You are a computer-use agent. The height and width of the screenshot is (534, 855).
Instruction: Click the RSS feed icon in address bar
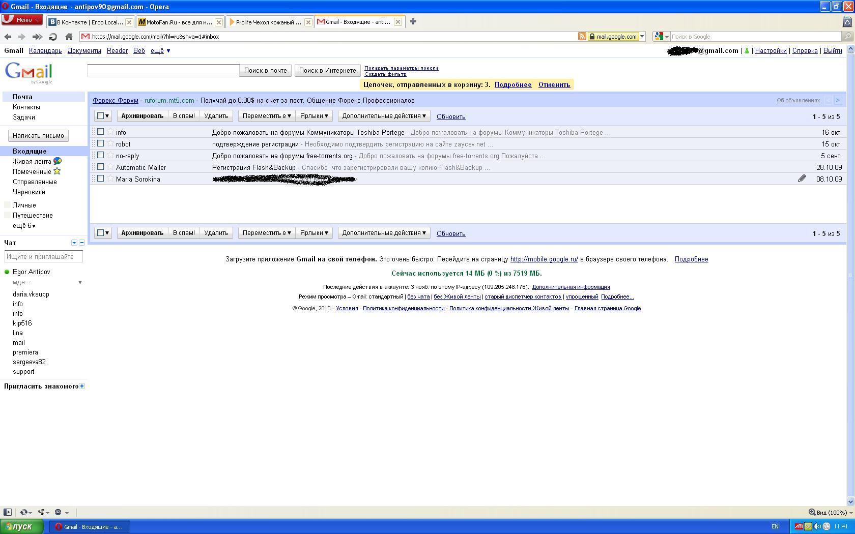[582, 37]
